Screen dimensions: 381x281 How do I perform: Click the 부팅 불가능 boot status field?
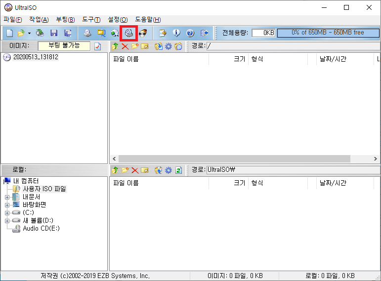pyautogui.click(x=64, y=45)
